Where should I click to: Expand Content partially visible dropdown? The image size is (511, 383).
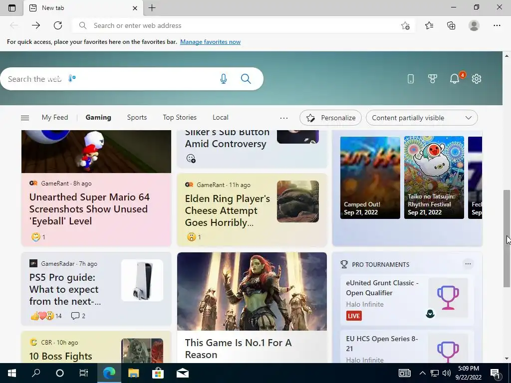422,118
